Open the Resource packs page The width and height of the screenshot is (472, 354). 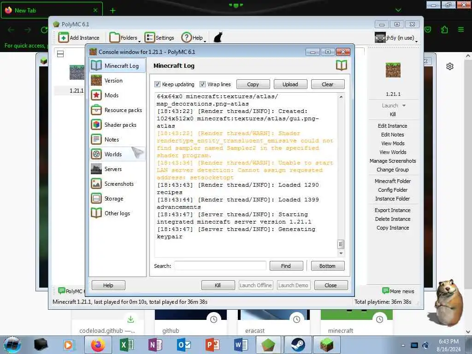pyautogui.click(x=118, y=110)
